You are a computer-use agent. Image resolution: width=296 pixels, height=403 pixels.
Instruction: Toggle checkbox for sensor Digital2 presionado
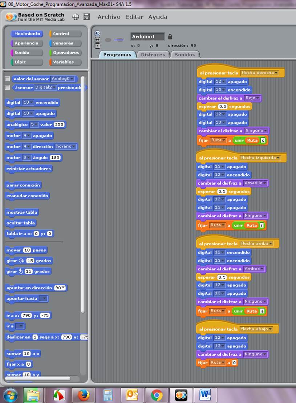[x=8, y=88]
